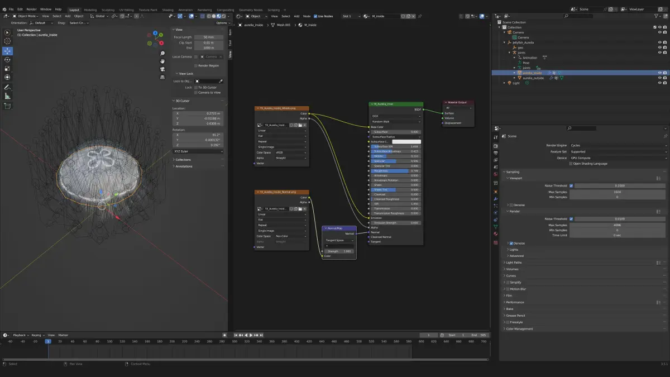The width and height of the screenshot is (670, 377).
Task: Hide aurelia_outside with its eye icon
Action: click(659, 78)
